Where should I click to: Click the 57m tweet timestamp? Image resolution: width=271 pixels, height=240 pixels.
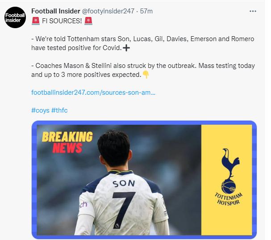tap(146, 11)
